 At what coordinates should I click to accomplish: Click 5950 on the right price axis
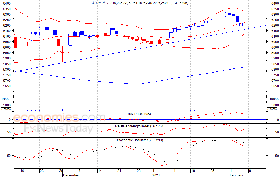(275, 53)
